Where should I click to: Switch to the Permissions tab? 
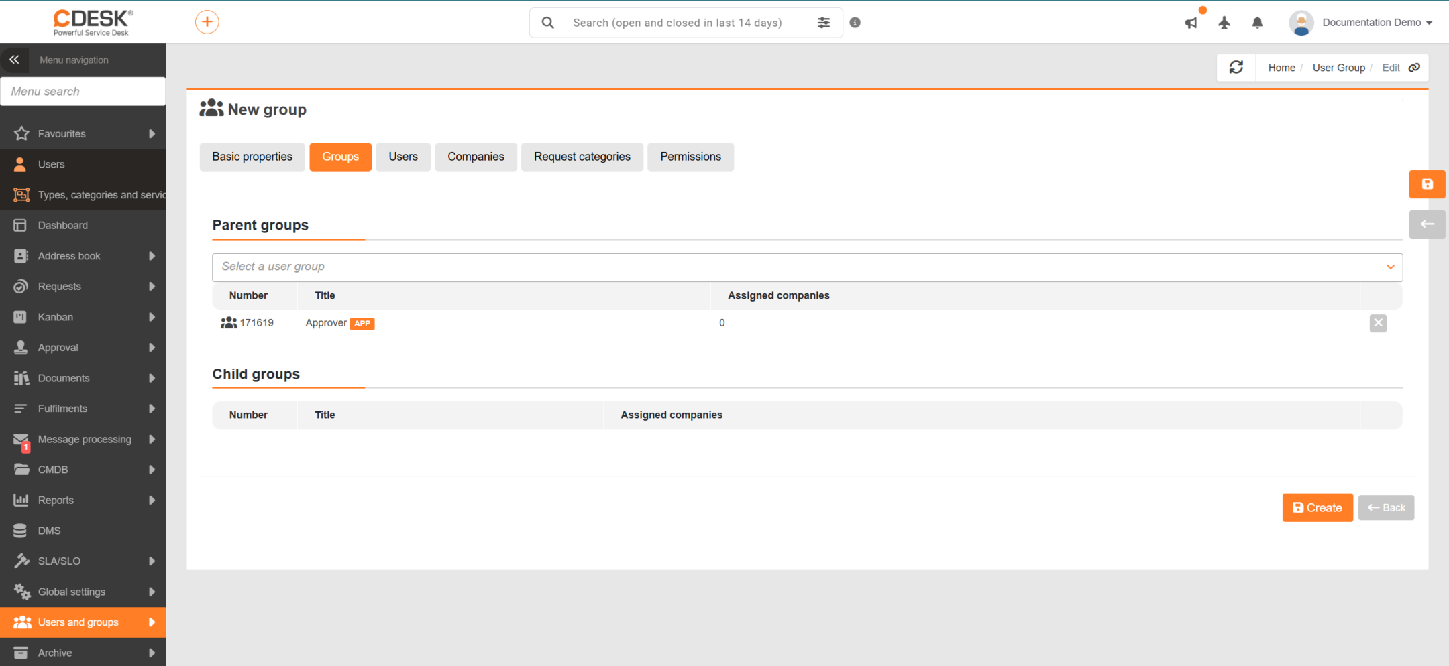click(690, 157)
